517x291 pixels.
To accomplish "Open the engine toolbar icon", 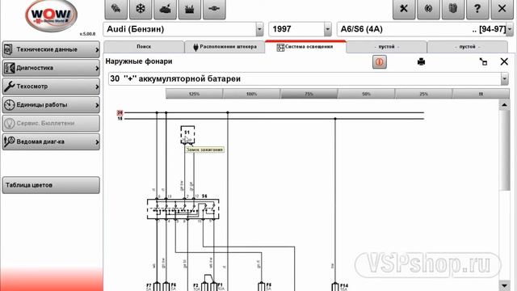I will click(x=190, y=9).
